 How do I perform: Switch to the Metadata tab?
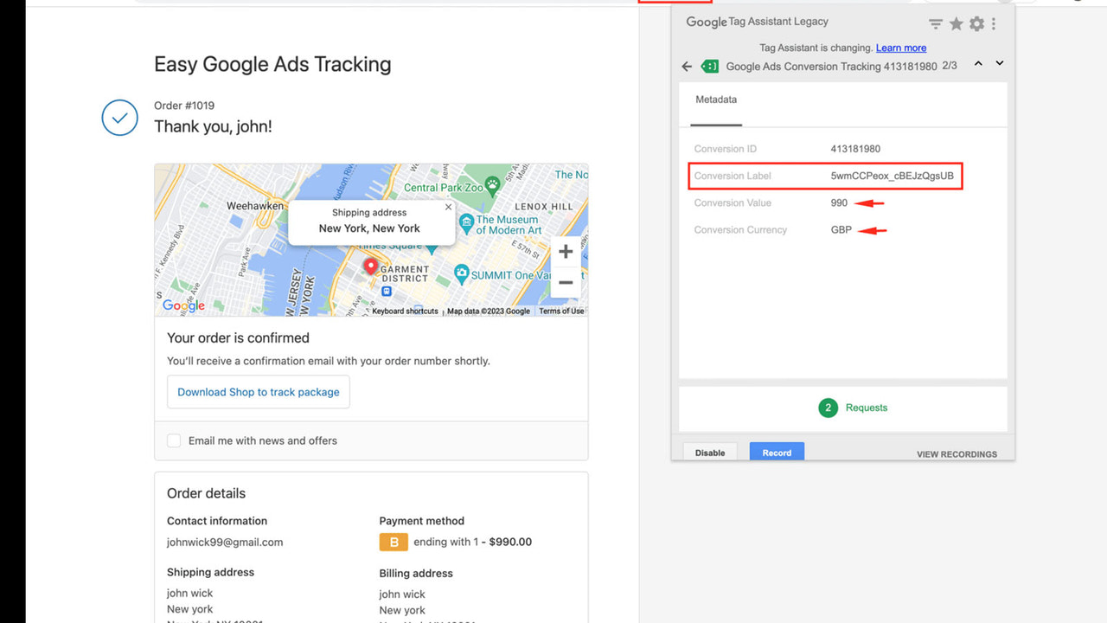tap(715, 100)
